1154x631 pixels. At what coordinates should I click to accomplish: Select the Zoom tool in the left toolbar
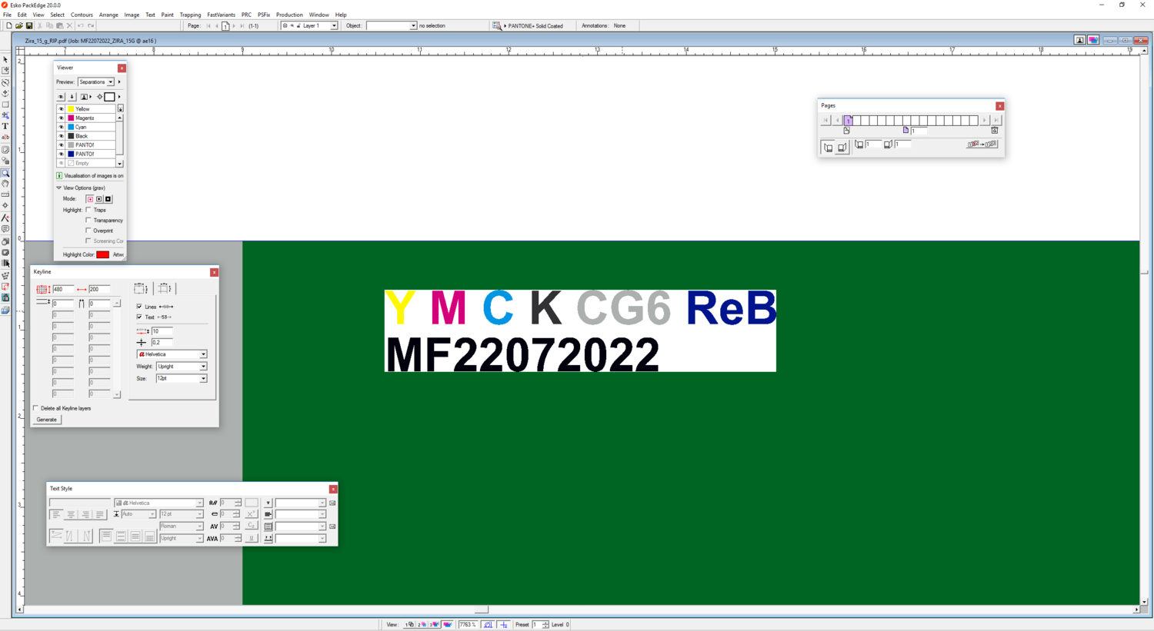click(x=5, y=173)
